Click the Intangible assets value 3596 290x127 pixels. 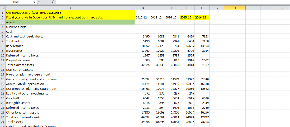(161, 103)
